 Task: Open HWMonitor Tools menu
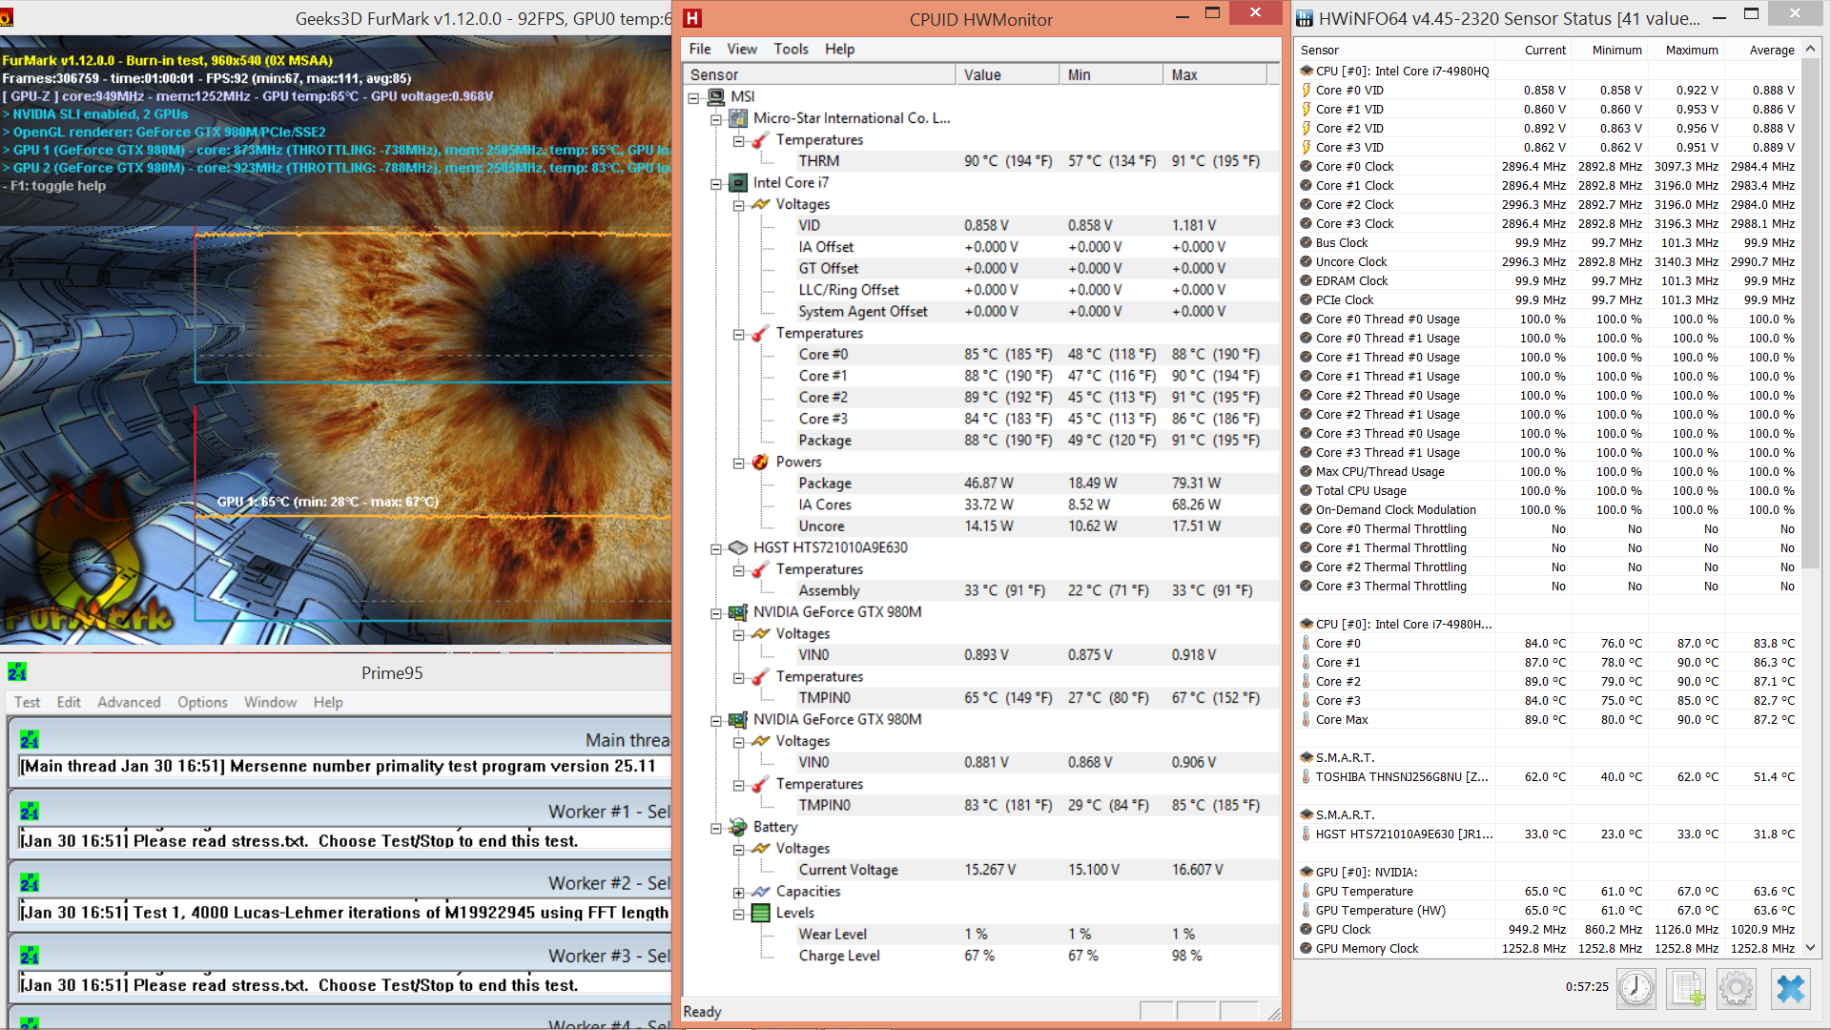tap(791, 49)
